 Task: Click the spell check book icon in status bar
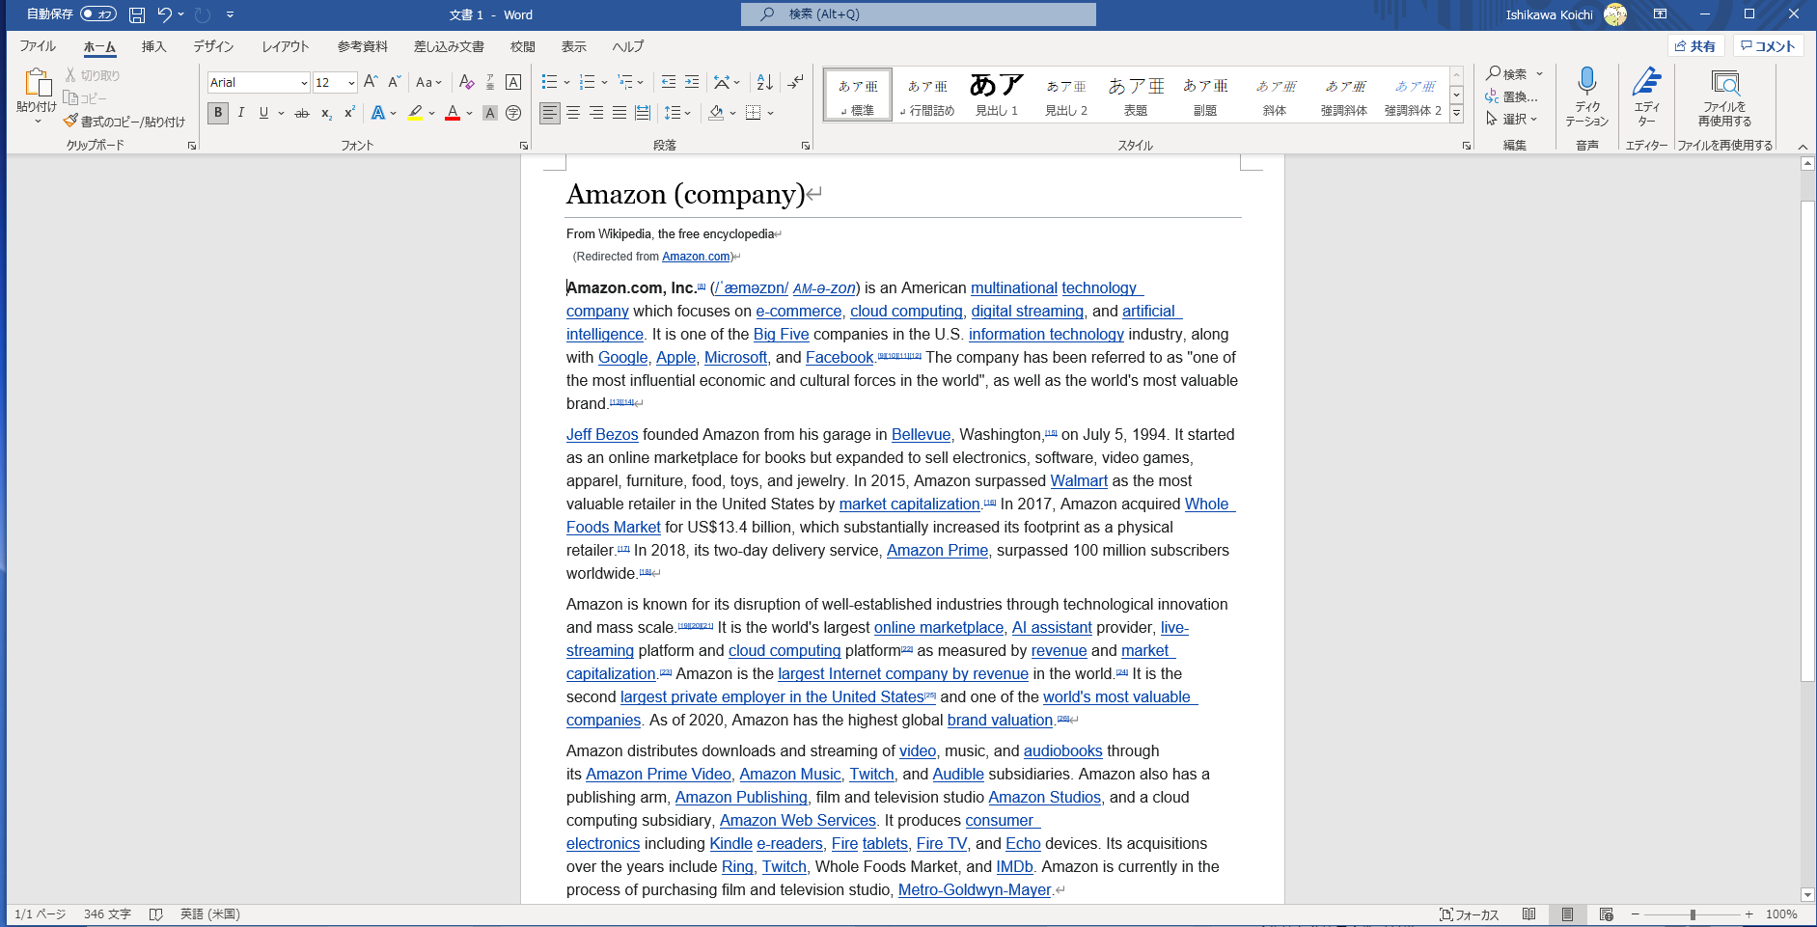(x=156, y=914)
